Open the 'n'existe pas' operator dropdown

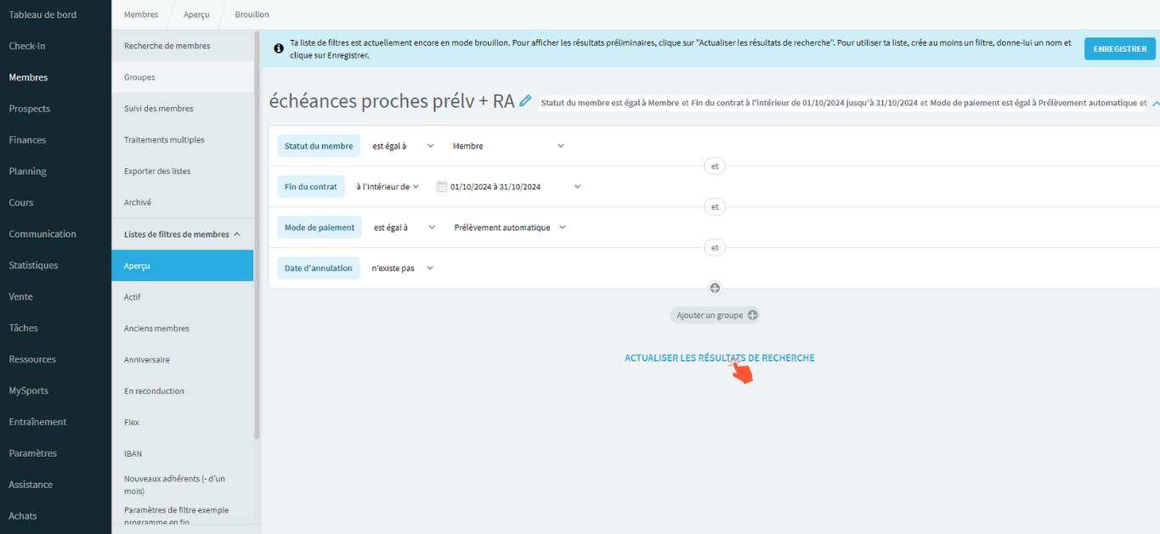pyautogui.click(x=402, y=268)
